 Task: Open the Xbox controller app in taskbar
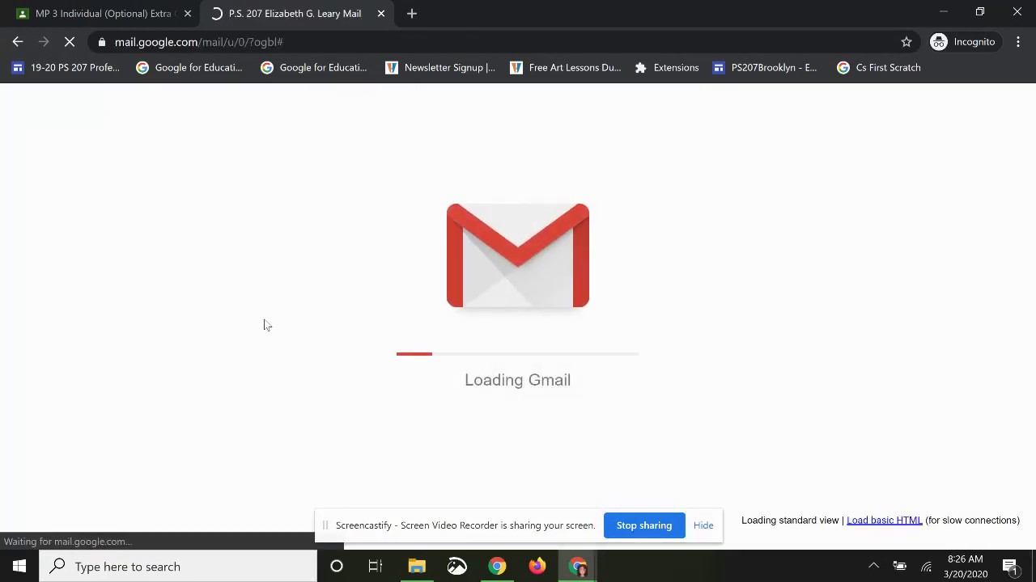[x=457, y=567]
